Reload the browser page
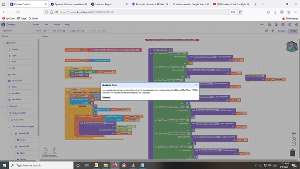Image resolution: width=300 pixels, height=169 pixels. point(18,12)
